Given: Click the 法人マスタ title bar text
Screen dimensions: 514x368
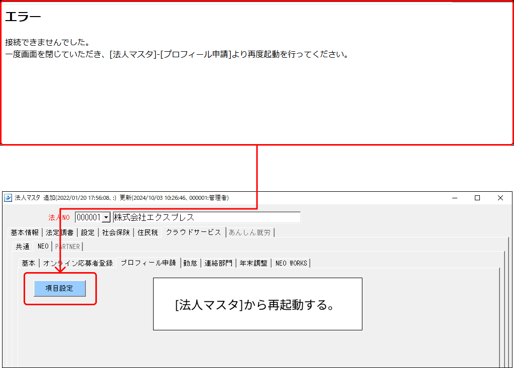Looking at the screenshot, I should 121,198.
